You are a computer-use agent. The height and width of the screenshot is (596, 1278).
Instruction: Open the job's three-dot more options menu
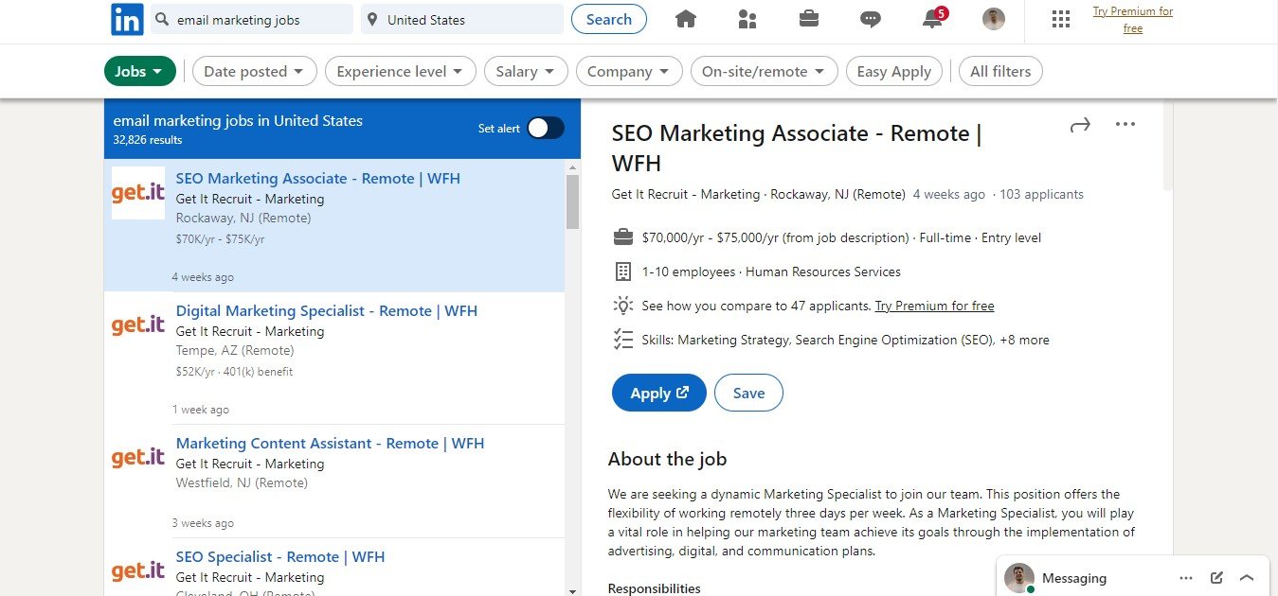[x=1125, y=124]
